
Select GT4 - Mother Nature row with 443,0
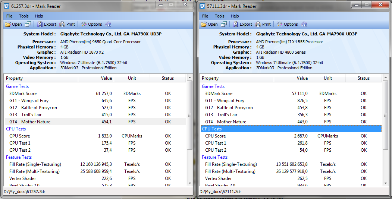tap(291, 122)
